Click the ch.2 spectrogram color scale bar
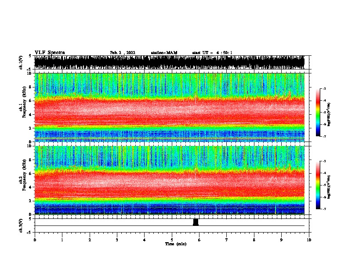 coord(318,185)
